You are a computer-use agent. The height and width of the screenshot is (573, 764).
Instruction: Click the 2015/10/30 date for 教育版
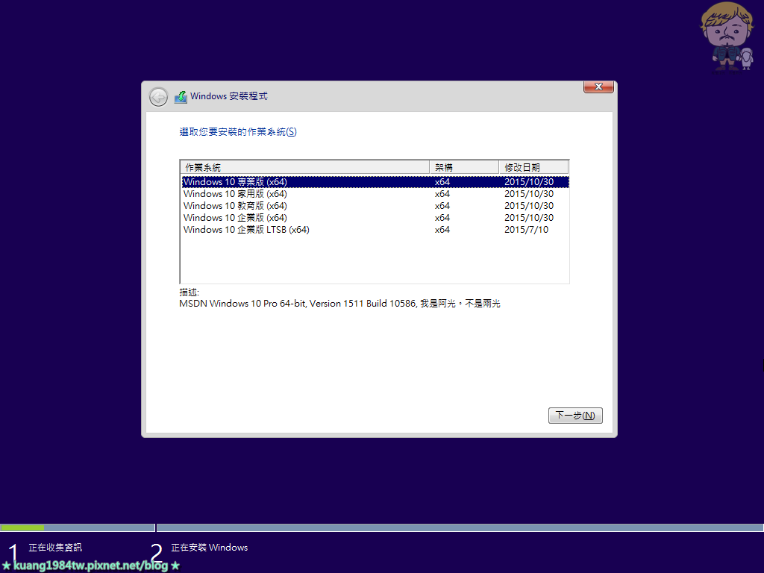tap(529, 206)
